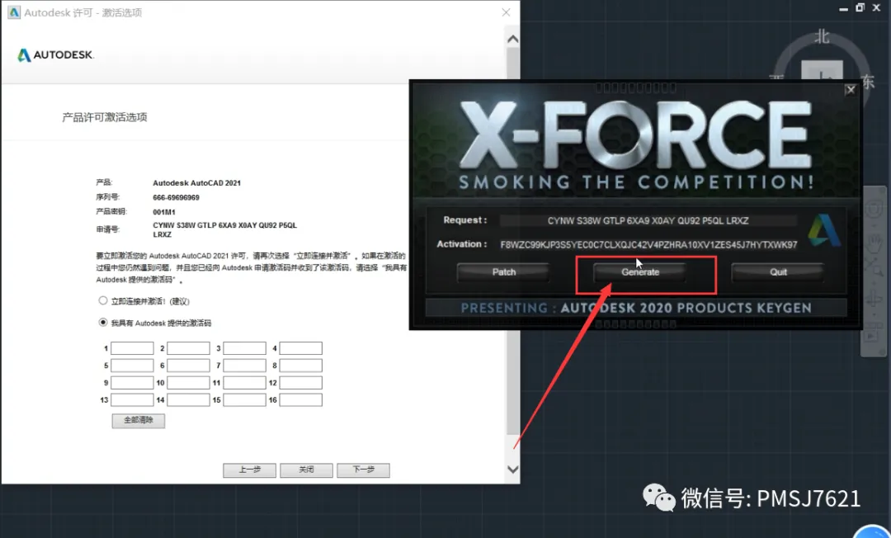Select the Orbit tool in navigation bar
This screenshot has width=891, height=538.
[x=874, y=298]
